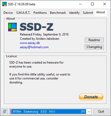
Task: Switch to the Device tab
Action: (8, 13)
